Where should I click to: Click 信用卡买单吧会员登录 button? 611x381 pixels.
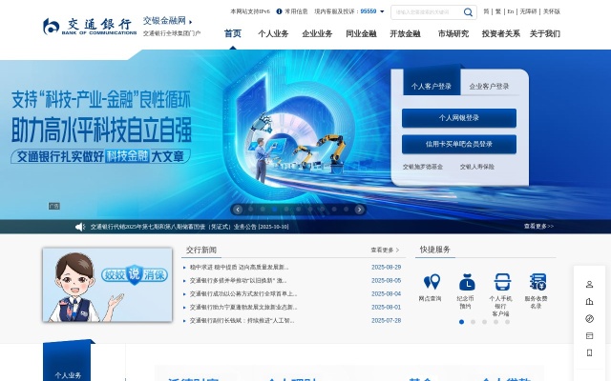pos(458,144)
